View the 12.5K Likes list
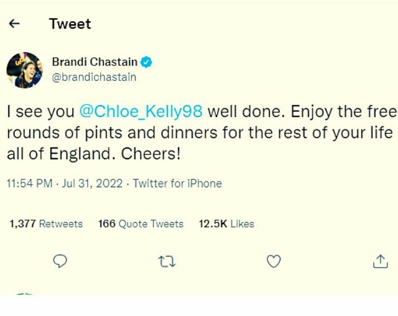Image resolution: width=398 pixels, height=316 pixels. coord(226,224)
